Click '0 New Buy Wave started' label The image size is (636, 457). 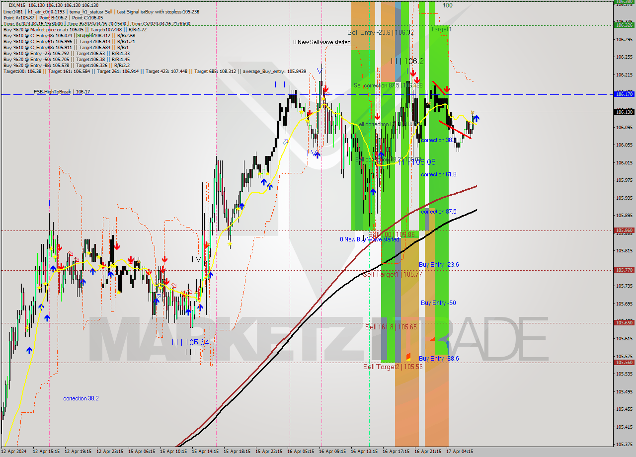[x=369, y=239]
